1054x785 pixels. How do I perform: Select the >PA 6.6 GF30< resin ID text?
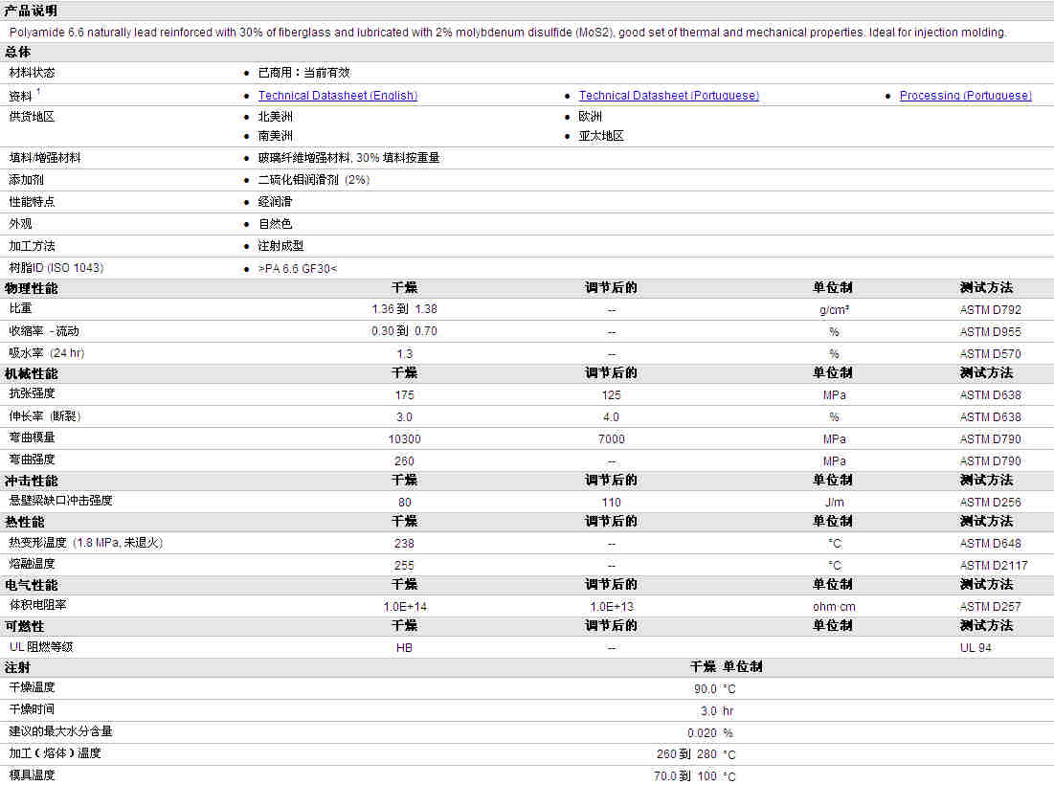(x=298, y=268)
